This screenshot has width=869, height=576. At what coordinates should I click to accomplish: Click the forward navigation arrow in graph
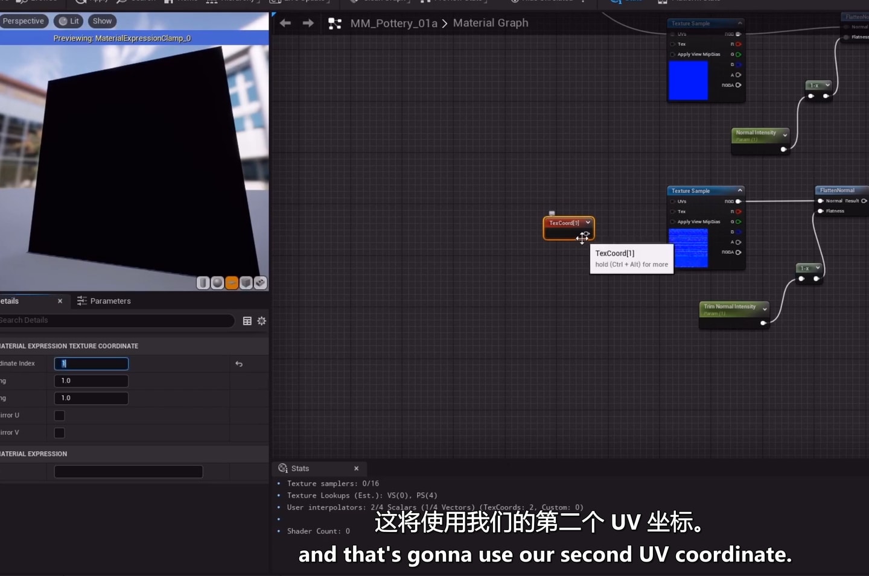[308, 23]
